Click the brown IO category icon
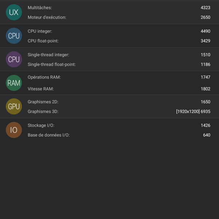Screen dimensions: 219x219 coord(14,130)
